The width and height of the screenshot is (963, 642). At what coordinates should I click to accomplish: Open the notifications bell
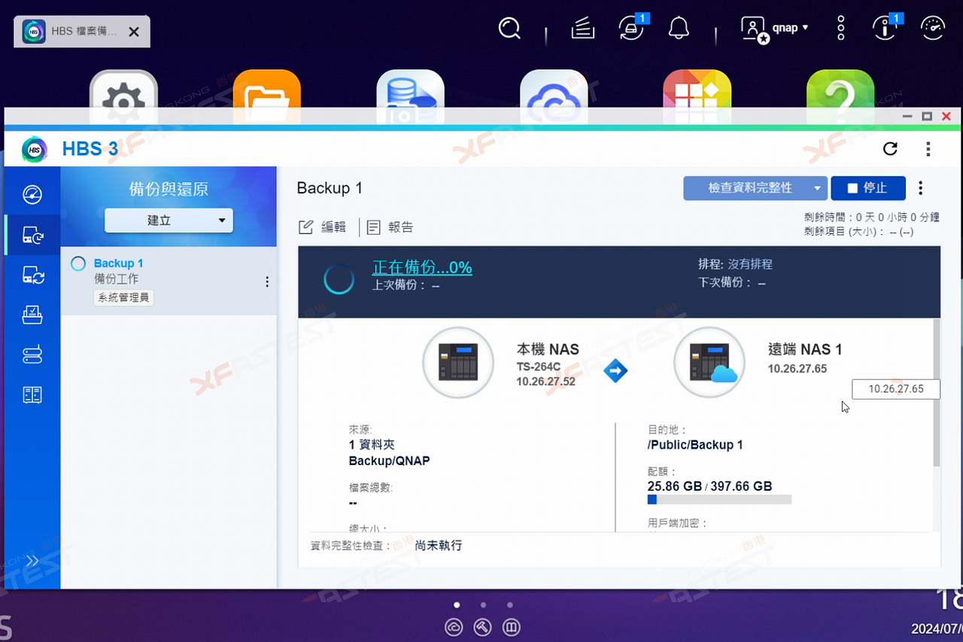679,29
